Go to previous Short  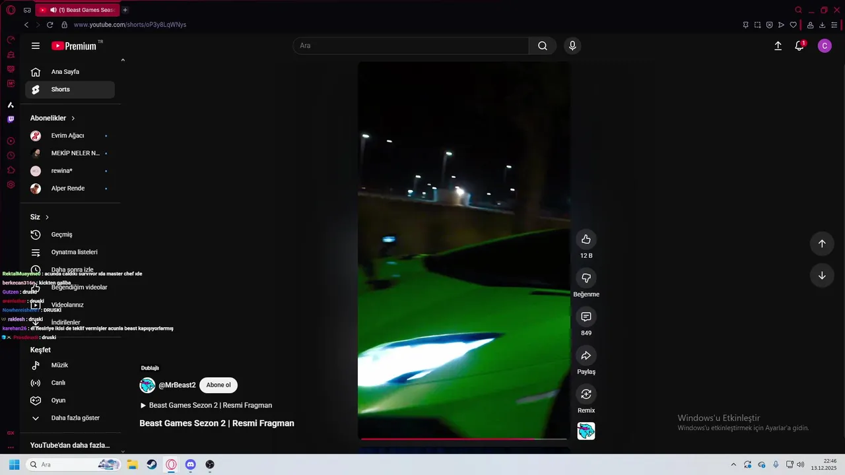(x=822, y=243)
